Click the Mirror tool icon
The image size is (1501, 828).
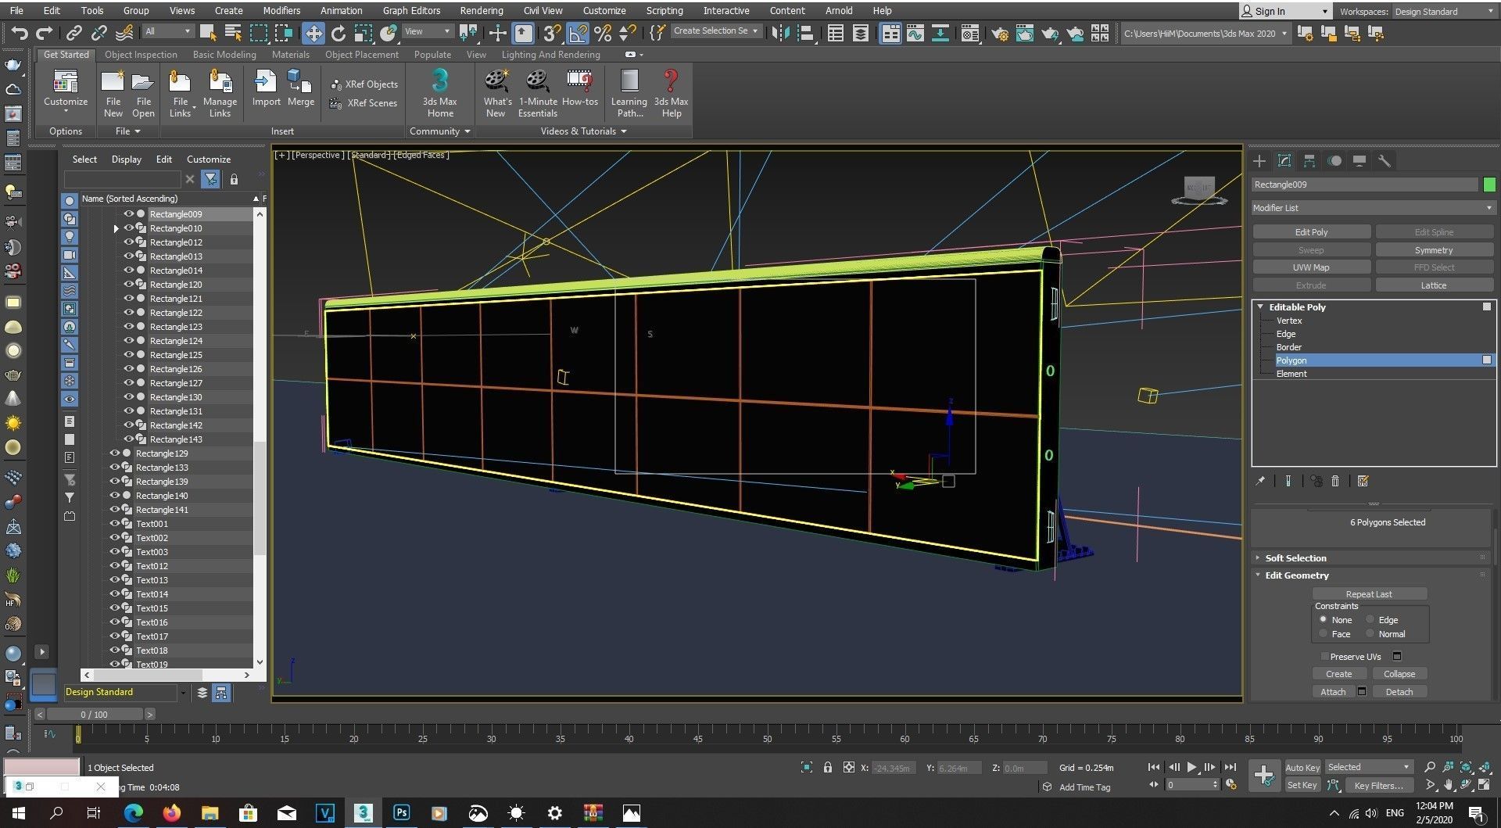[x=780, y=33]
